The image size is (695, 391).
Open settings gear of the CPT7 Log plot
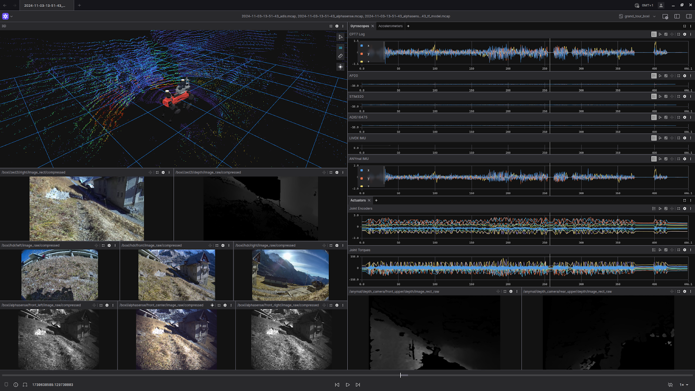(x=685, y=34)
